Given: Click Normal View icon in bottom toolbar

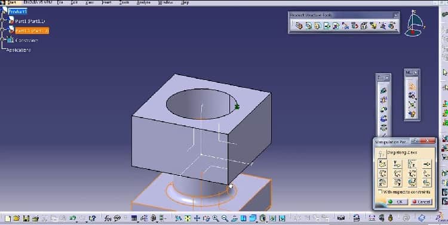Looking at the screenshot, I should pyautogui.click(x=234, y=218).
